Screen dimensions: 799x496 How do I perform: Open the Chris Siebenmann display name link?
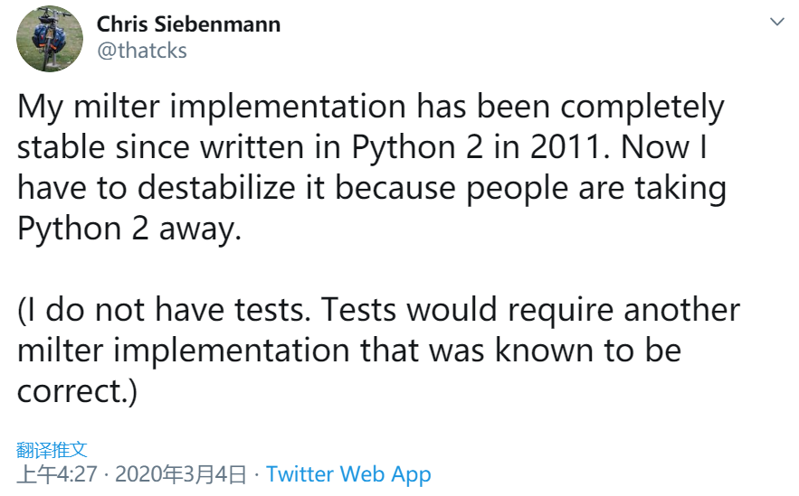tap(188, 24)
